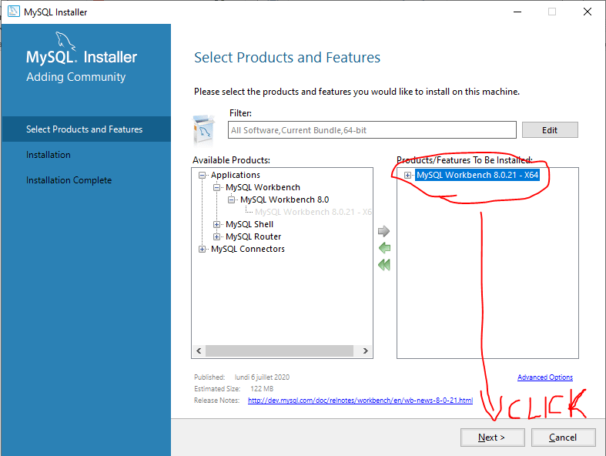Select the Applications tree item
The height and width of the screenshot is (456, 606).
[x=236, y=175]
